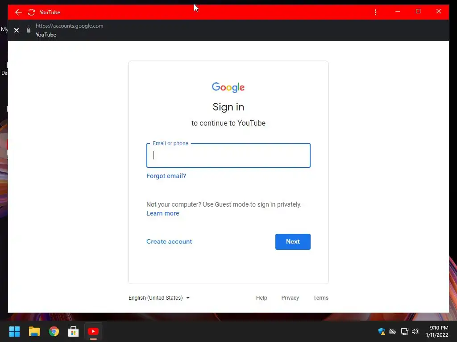The width and height of the screenshot is (457, 342).
Task: Open the Privacy link
Action: click(x=290, y=298)
